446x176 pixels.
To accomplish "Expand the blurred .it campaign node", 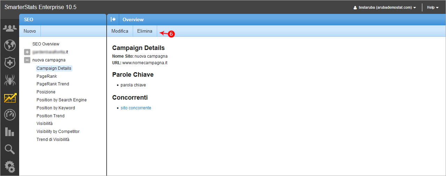I will (x=27, y=52).
